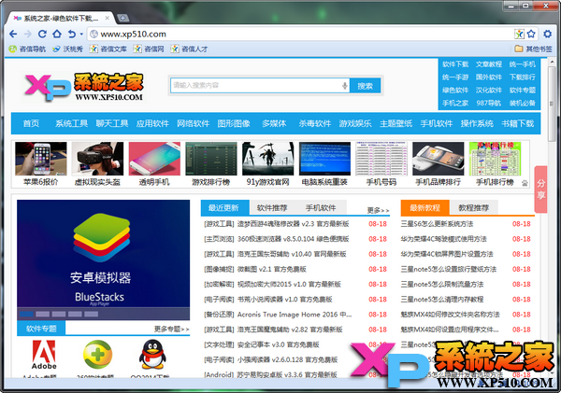Click the address bar extension icon beside star
Image resolution: width=561 pixels, height=393 pixels.
tap(519, 34)
